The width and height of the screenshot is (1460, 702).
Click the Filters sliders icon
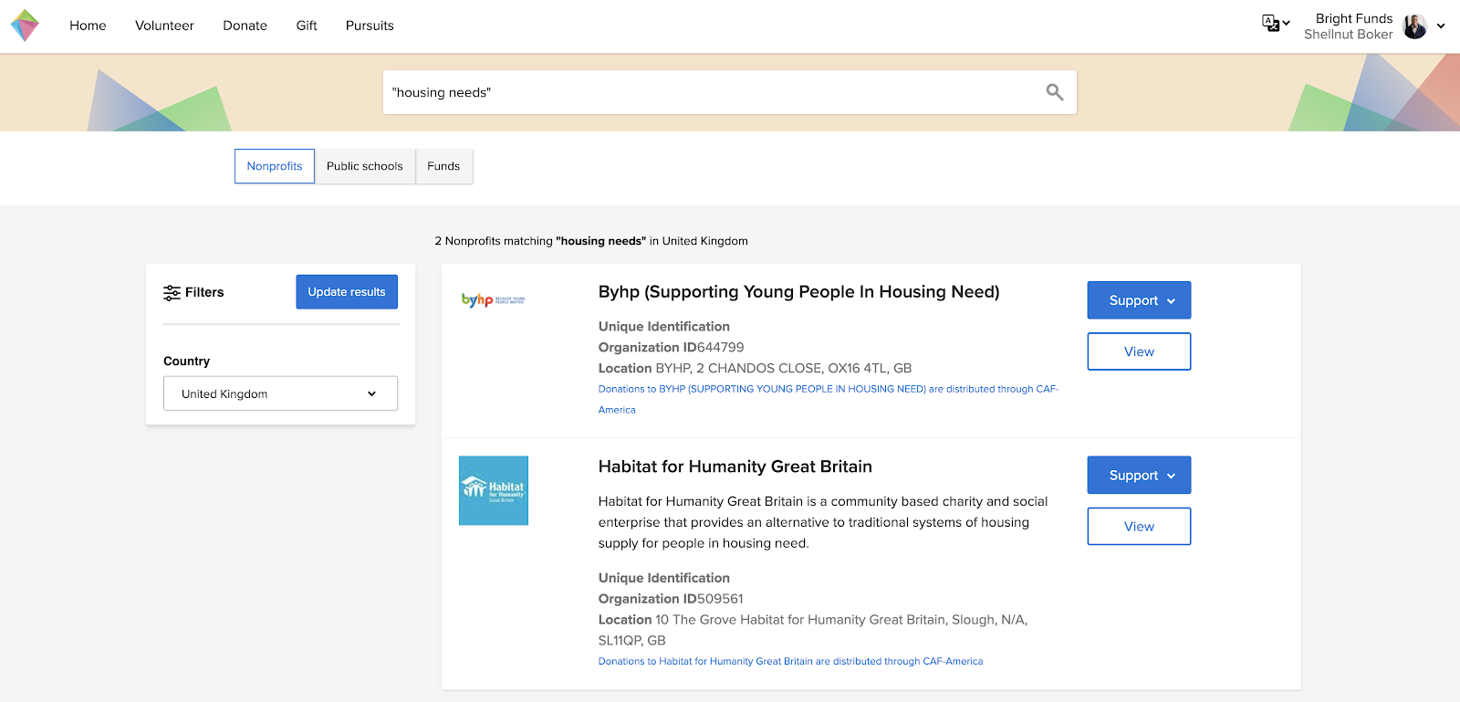[172, 293]
